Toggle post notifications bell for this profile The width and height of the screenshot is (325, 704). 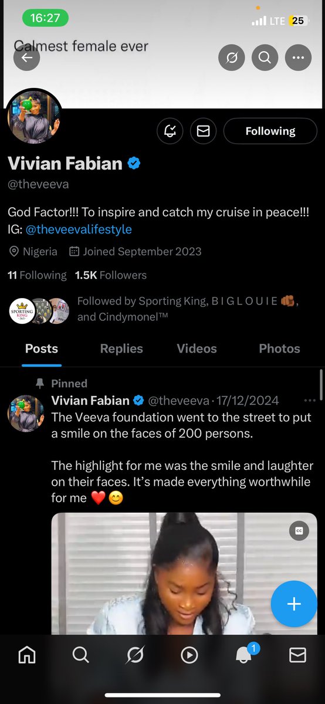(170, 131)
